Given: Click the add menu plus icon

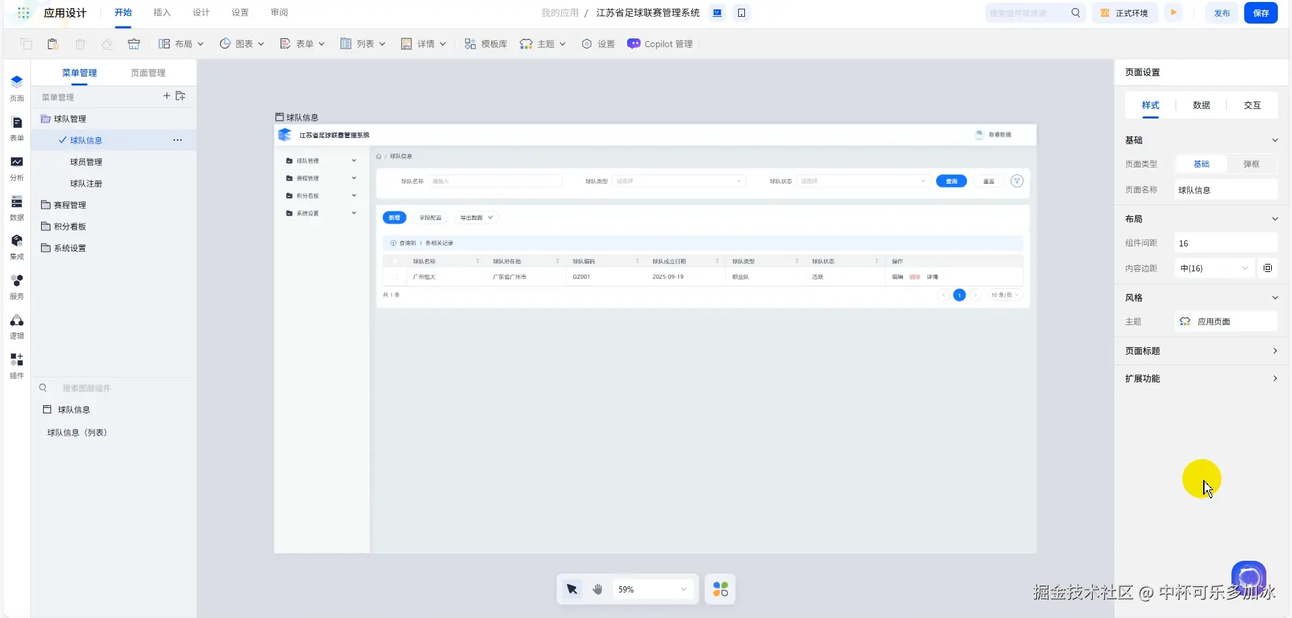Looking at the screenshot, I should tap(166, 96).
